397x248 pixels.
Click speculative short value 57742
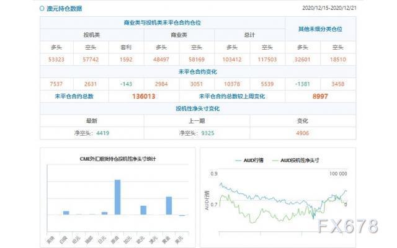pyautogui.click(x=91, y=60)
